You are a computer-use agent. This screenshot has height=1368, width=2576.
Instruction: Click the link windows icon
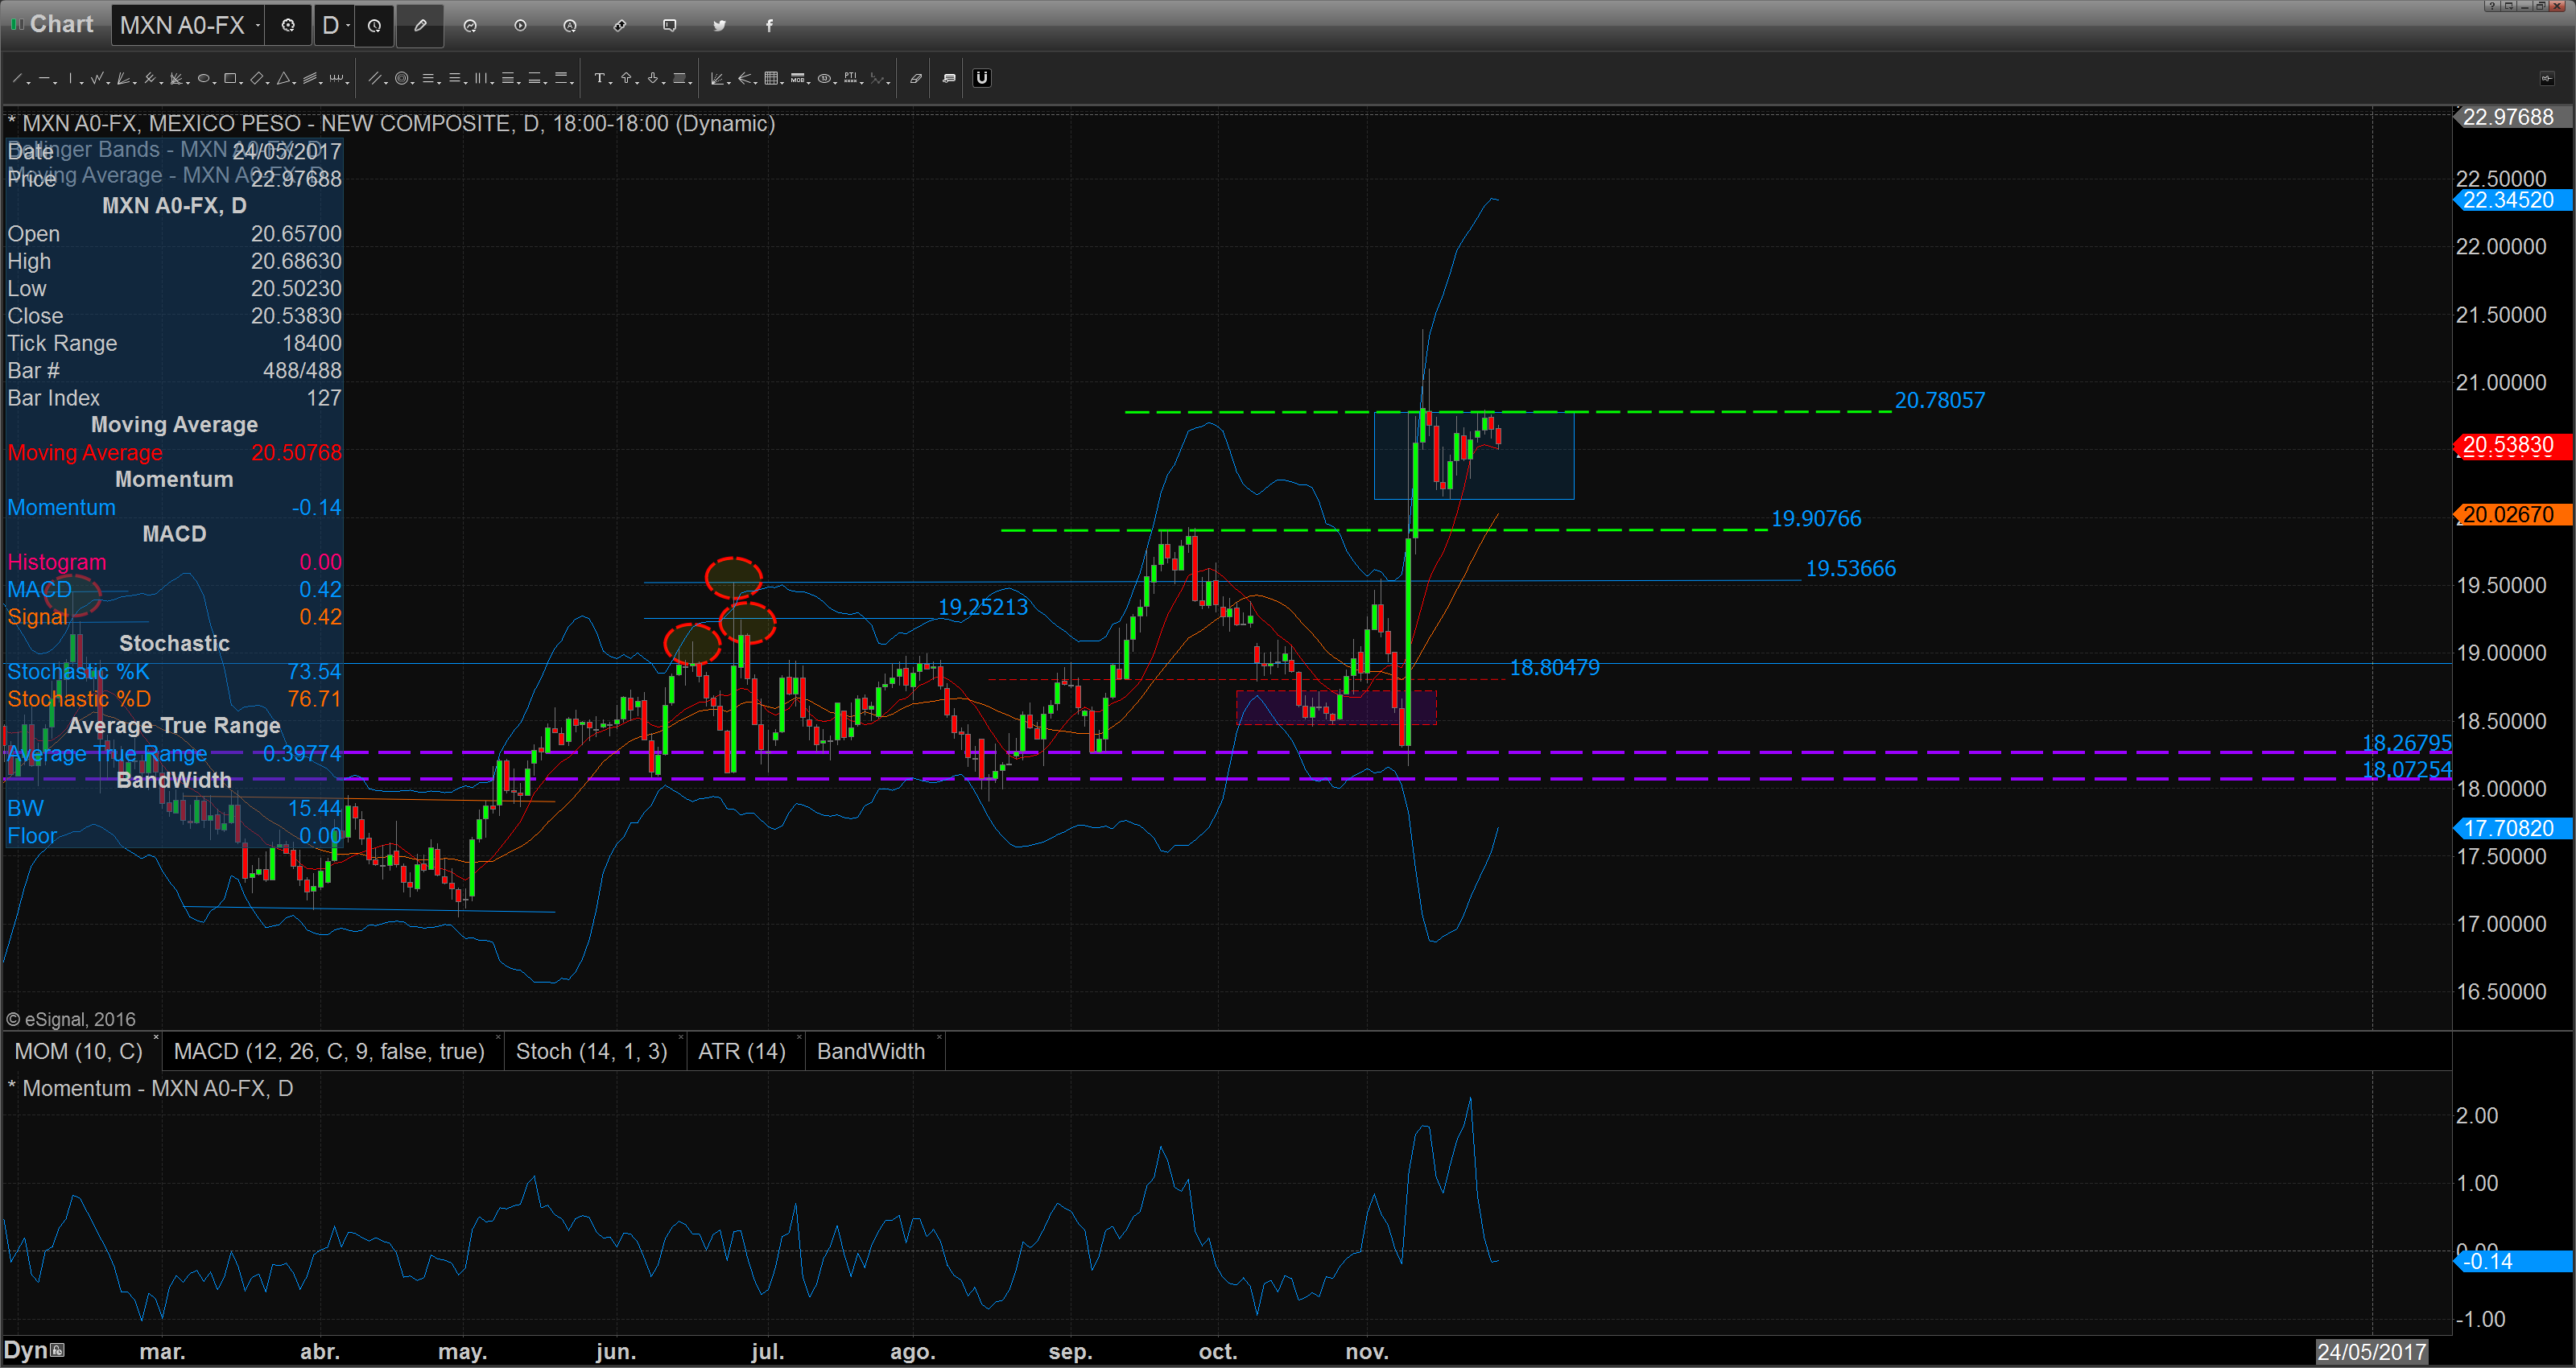(x=620, y=26)
